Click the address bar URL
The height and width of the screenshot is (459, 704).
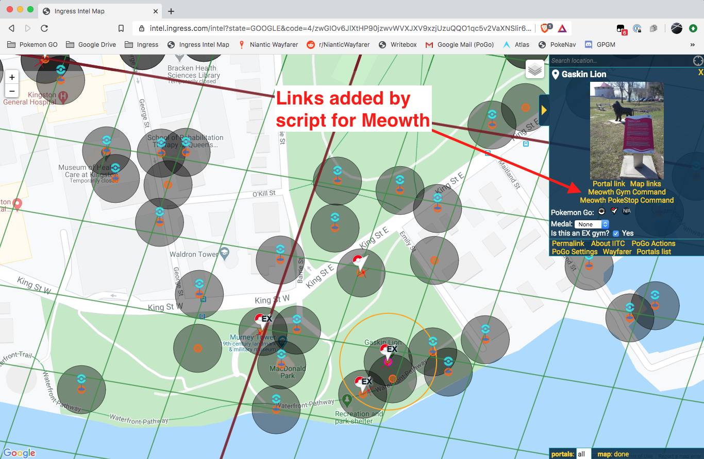click(340, 29)
